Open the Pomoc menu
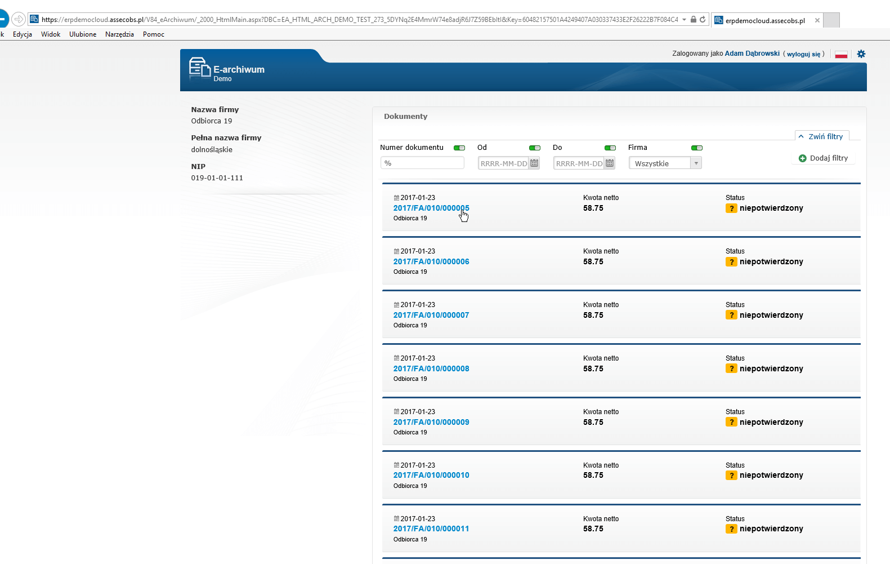The image size is (890, 564). tap(154, 34)
